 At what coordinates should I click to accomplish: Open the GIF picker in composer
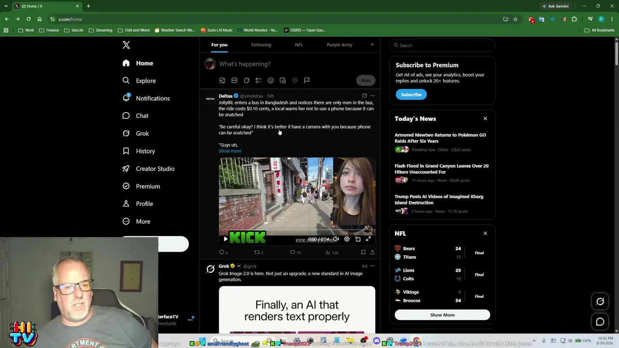234,80
